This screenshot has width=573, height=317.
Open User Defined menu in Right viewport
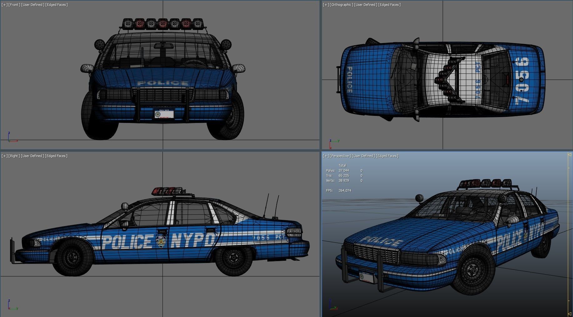tap(32, 156)
